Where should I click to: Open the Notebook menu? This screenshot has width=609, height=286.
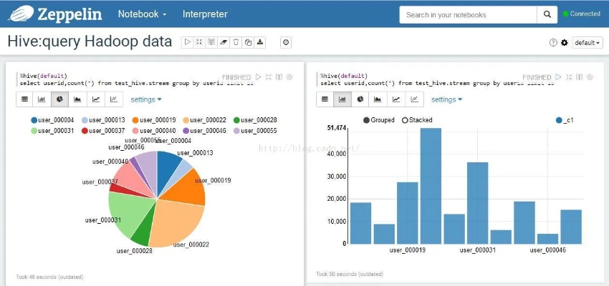[142, 14]
